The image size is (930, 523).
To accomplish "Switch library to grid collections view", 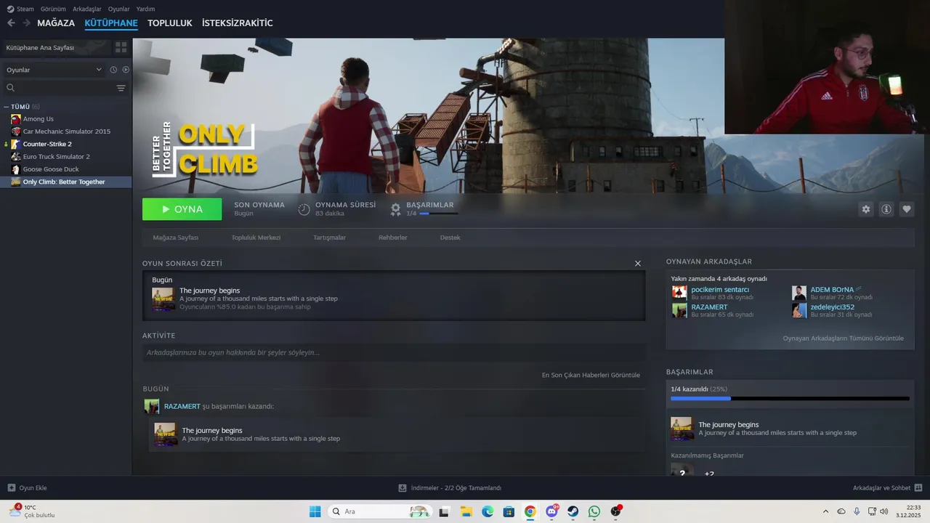I will 121,47.
